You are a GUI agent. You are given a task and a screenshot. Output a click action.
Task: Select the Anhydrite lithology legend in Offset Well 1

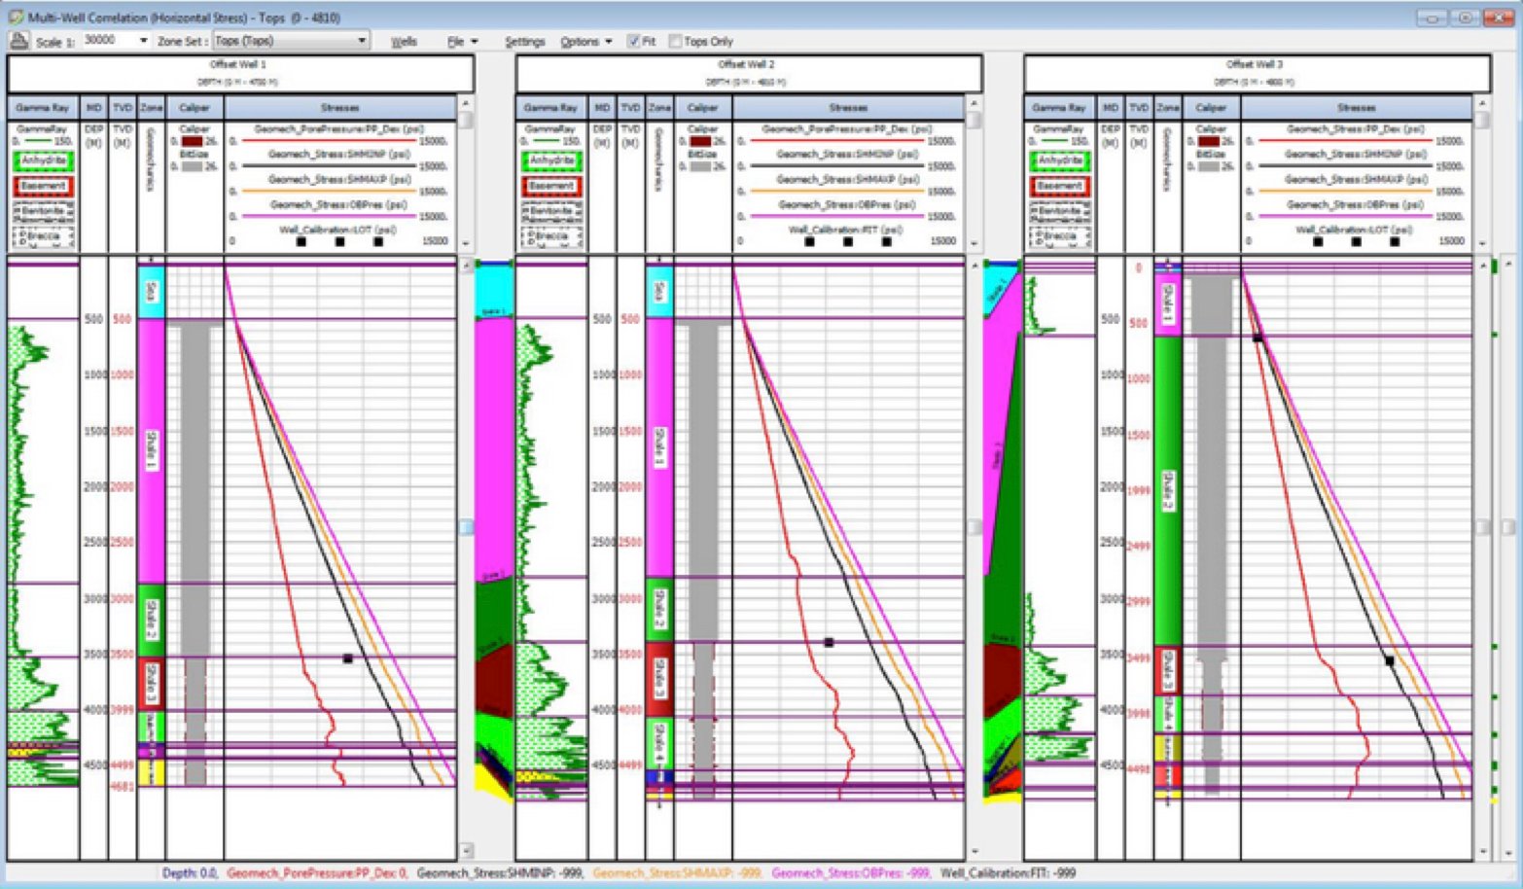[x=44, y=160]
